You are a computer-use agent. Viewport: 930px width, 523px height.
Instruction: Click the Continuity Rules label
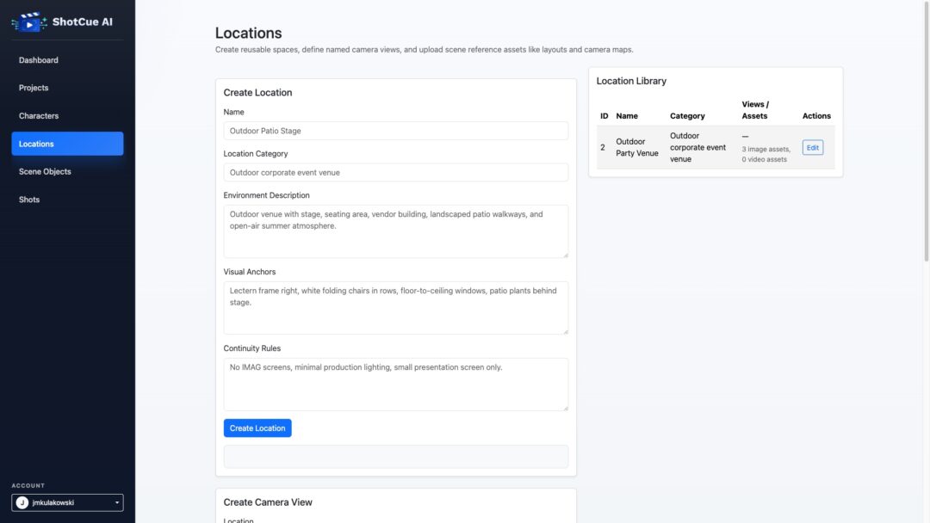[252, 348]
